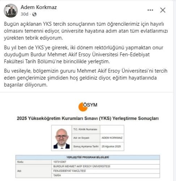Screen dimensions: 176x181
Task: Click the paragraph beginning 'Bugün açıklanan YKS'
Action: 86,31
